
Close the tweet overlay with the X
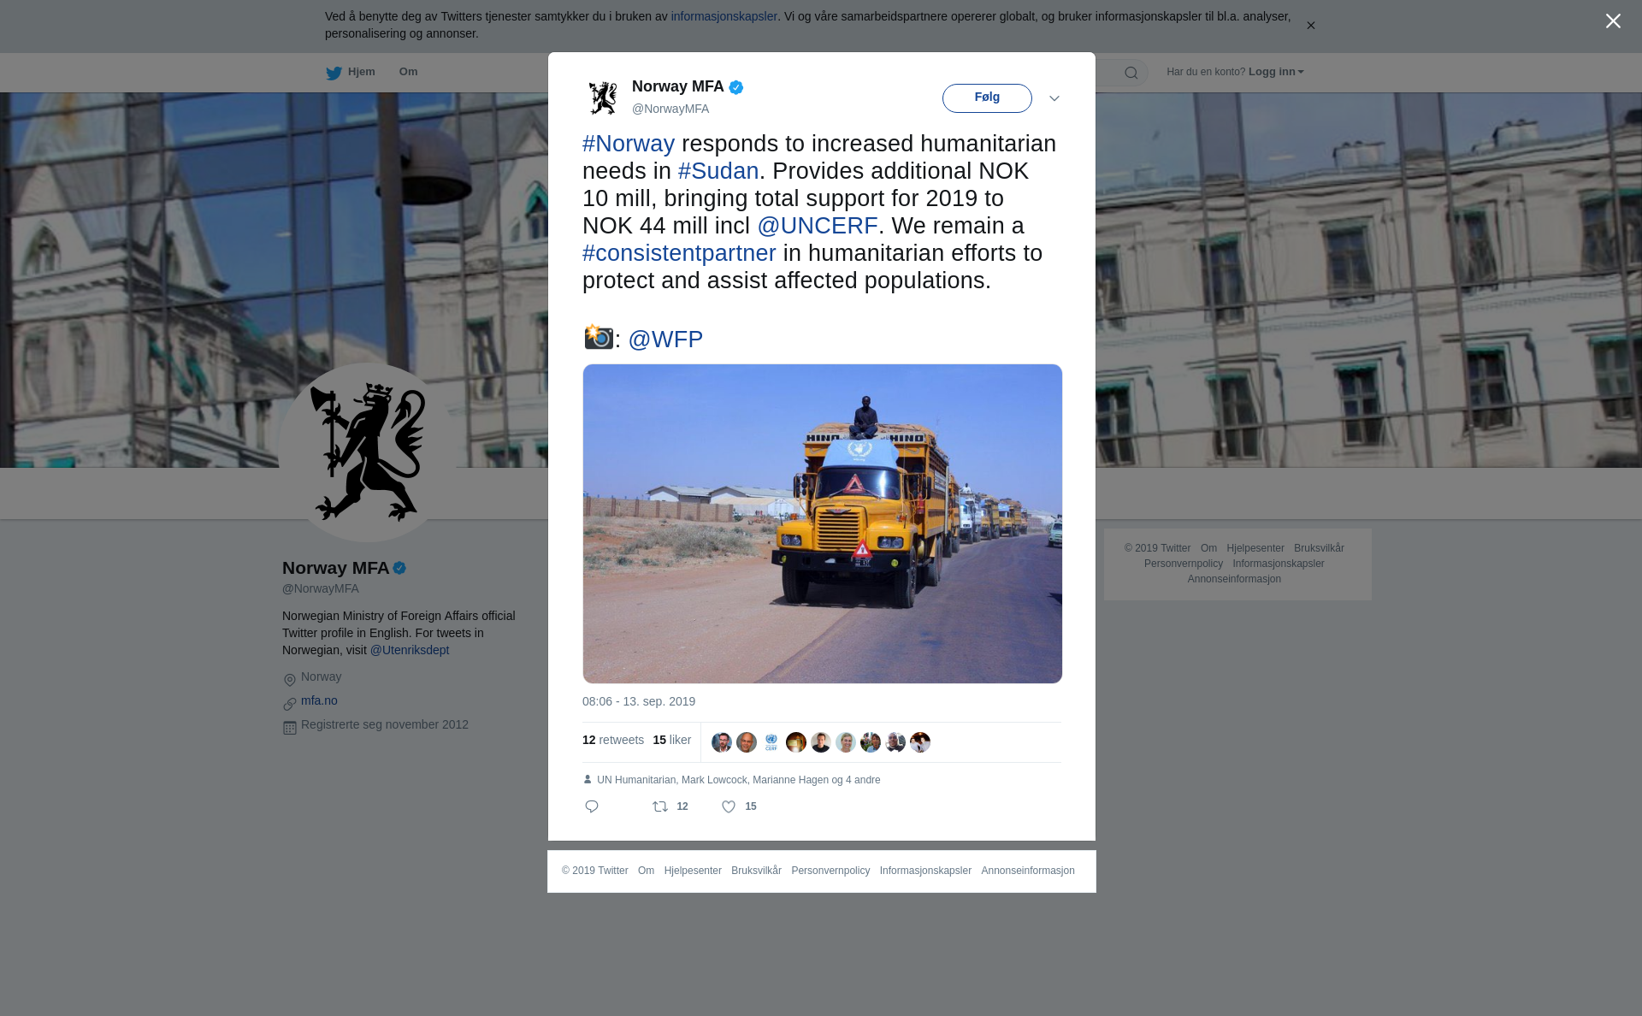point(1613,21)
